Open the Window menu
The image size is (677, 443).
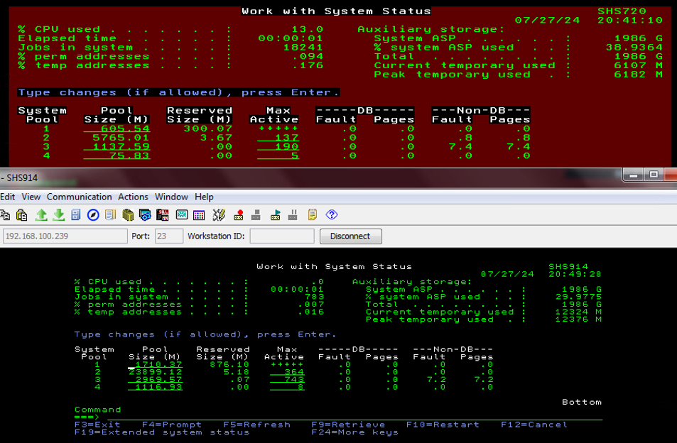pyautogui.click(x=171, y=197)
